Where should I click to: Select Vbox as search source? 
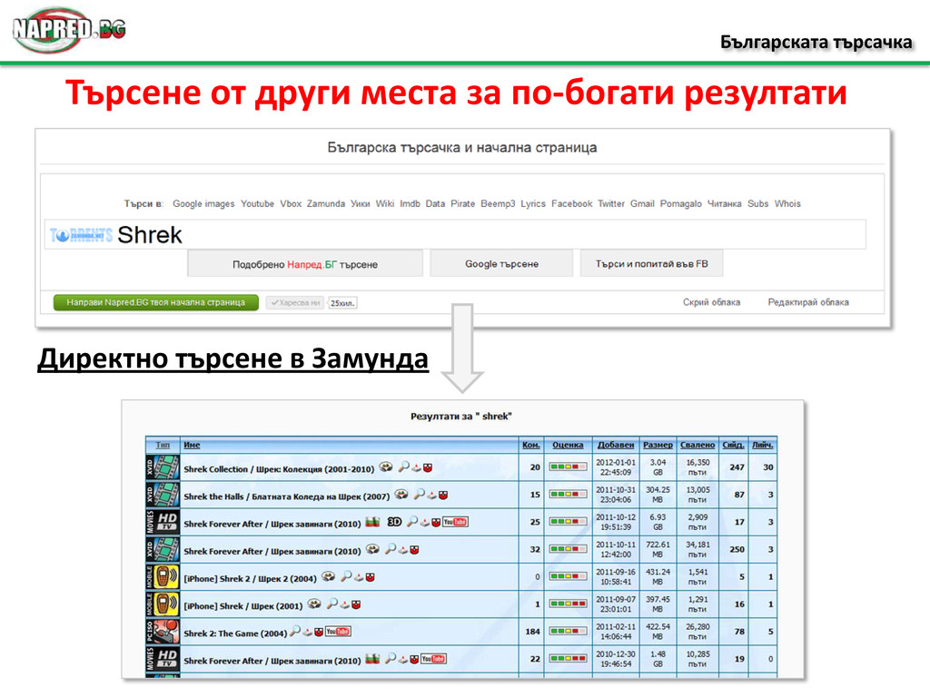[x=291, y=204]
